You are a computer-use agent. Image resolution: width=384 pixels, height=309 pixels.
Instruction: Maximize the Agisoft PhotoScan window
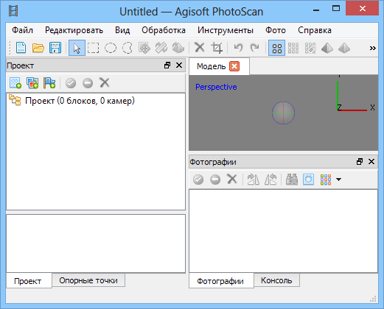tap(336, 9)
